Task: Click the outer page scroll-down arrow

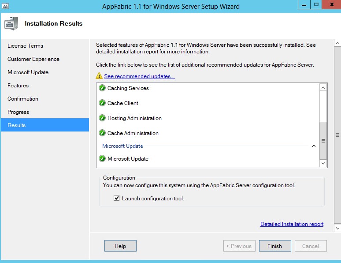Action: tap(337, 228)
